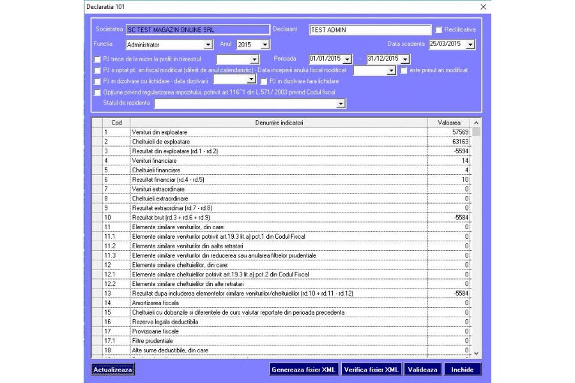Select row Venituri din exploatare
The width and height of the screenshot is (575, 383).
281,132
